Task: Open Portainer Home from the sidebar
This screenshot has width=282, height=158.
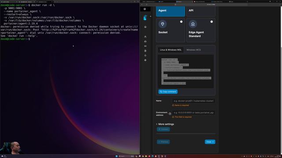Action: [145, 27]
